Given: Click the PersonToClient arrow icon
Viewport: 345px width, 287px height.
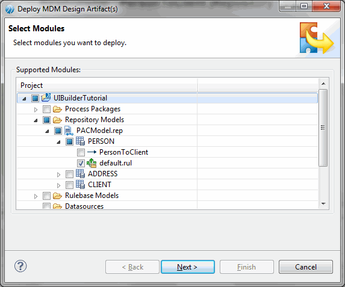Looking at the screenshot, I should [x=92, y=152].
